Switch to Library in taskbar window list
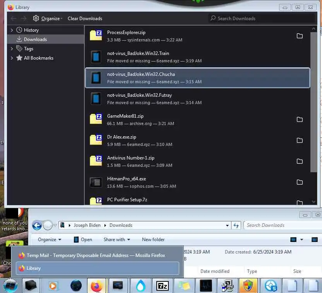The height and width of the screenshot is (293, 322). [x=98, y=268]
